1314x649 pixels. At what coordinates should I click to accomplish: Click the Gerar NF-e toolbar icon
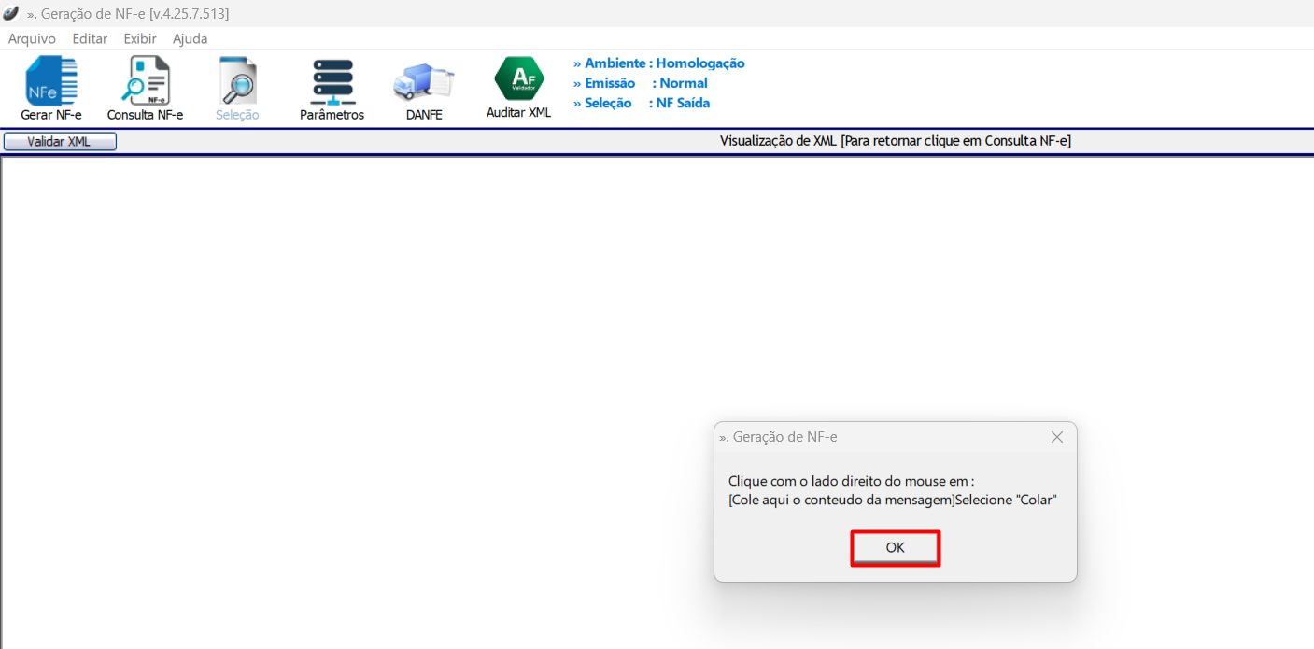(x=51, y=81)
